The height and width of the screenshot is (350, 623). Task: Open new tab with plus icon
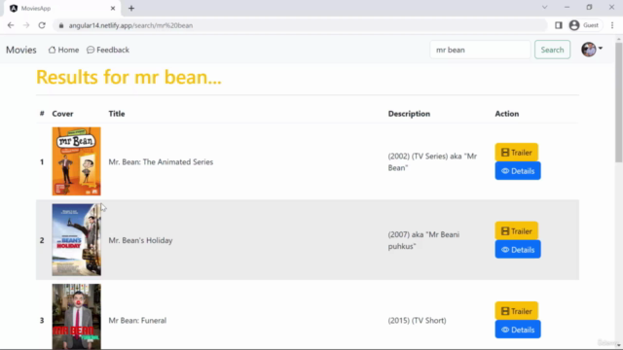(131, 9)
